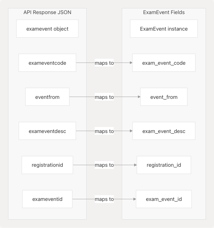This screenshot has width=214, height=228.
Task: Click "maps to" label beside exameventdesc
Action: pos(104,131)
